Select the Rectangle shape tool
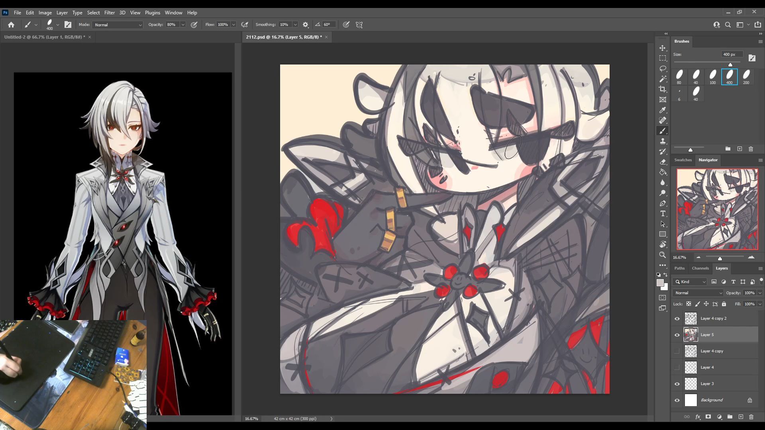 tap(663, 234)
